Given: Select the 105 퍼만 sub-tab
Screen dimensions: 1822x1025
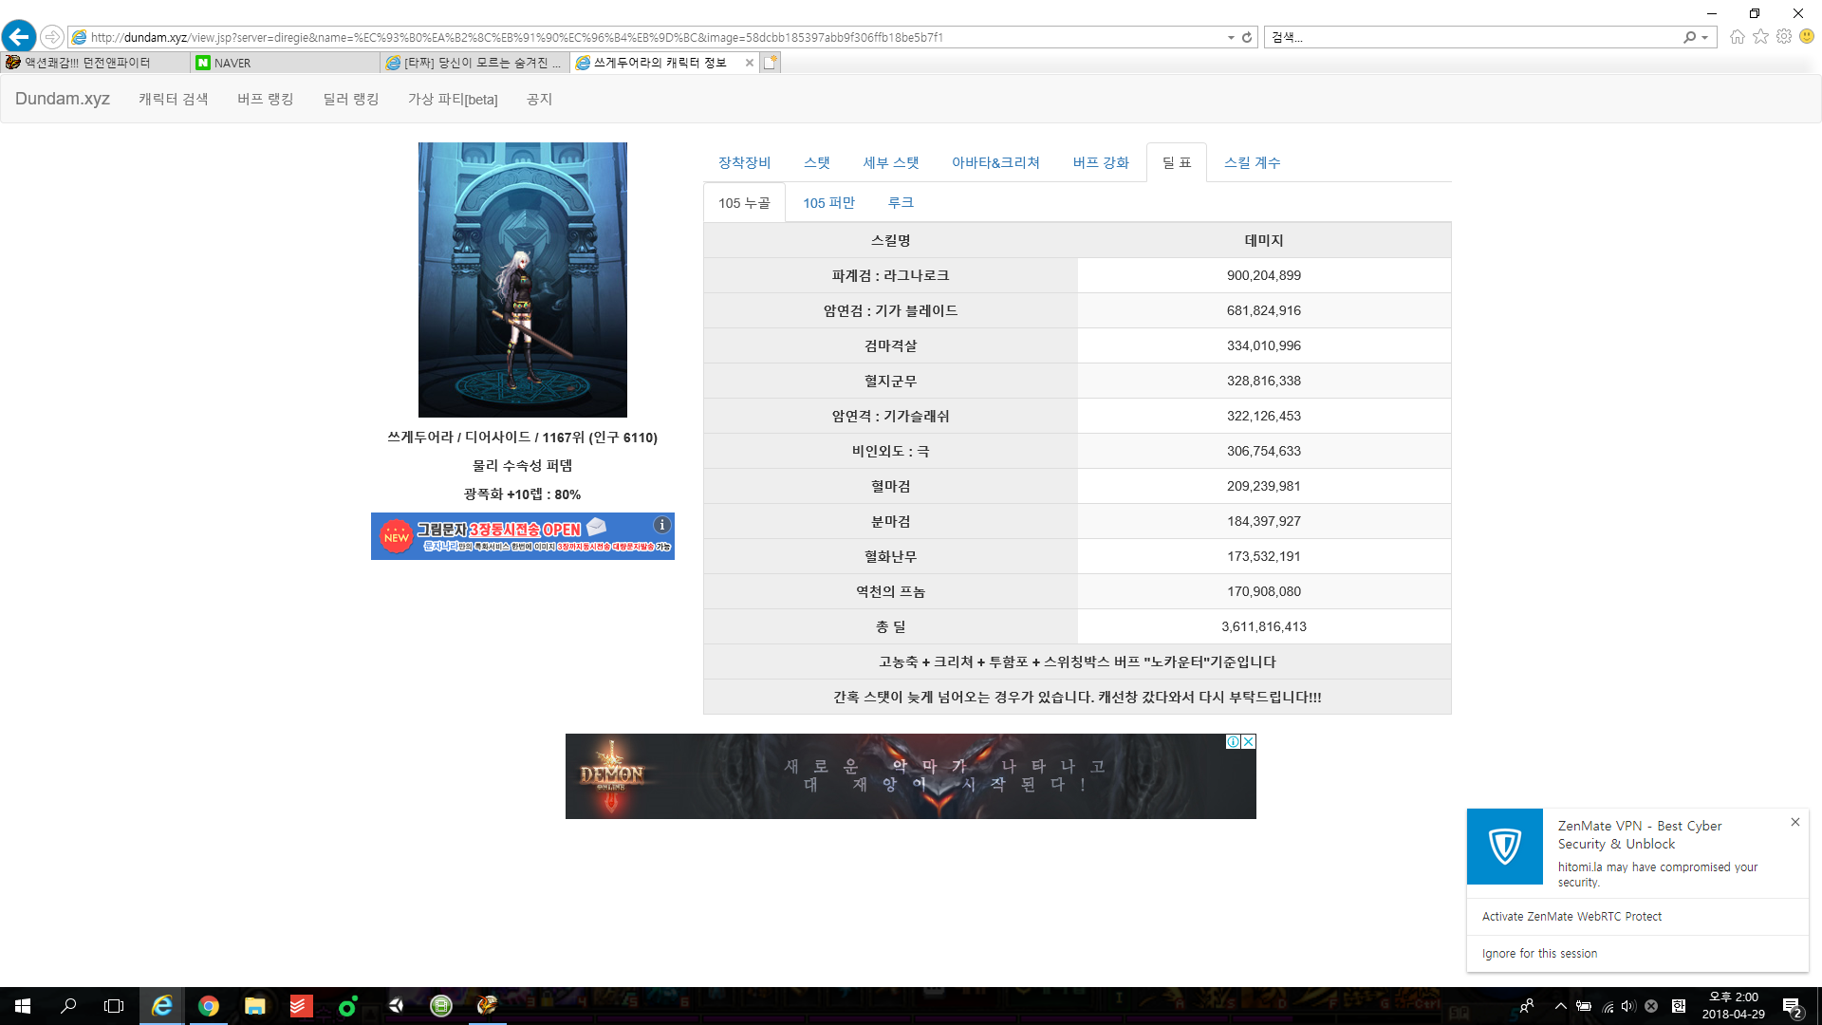Looking at the screenshot, I should pos(829,202).
